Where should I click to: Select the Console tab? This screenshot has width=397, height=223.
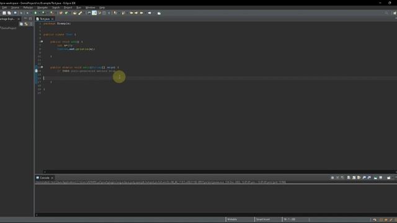[x=45, y=178]
